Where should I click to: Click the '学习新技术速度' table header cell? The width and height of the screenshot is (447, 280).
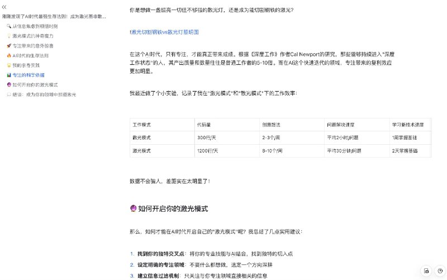point(410,125)
